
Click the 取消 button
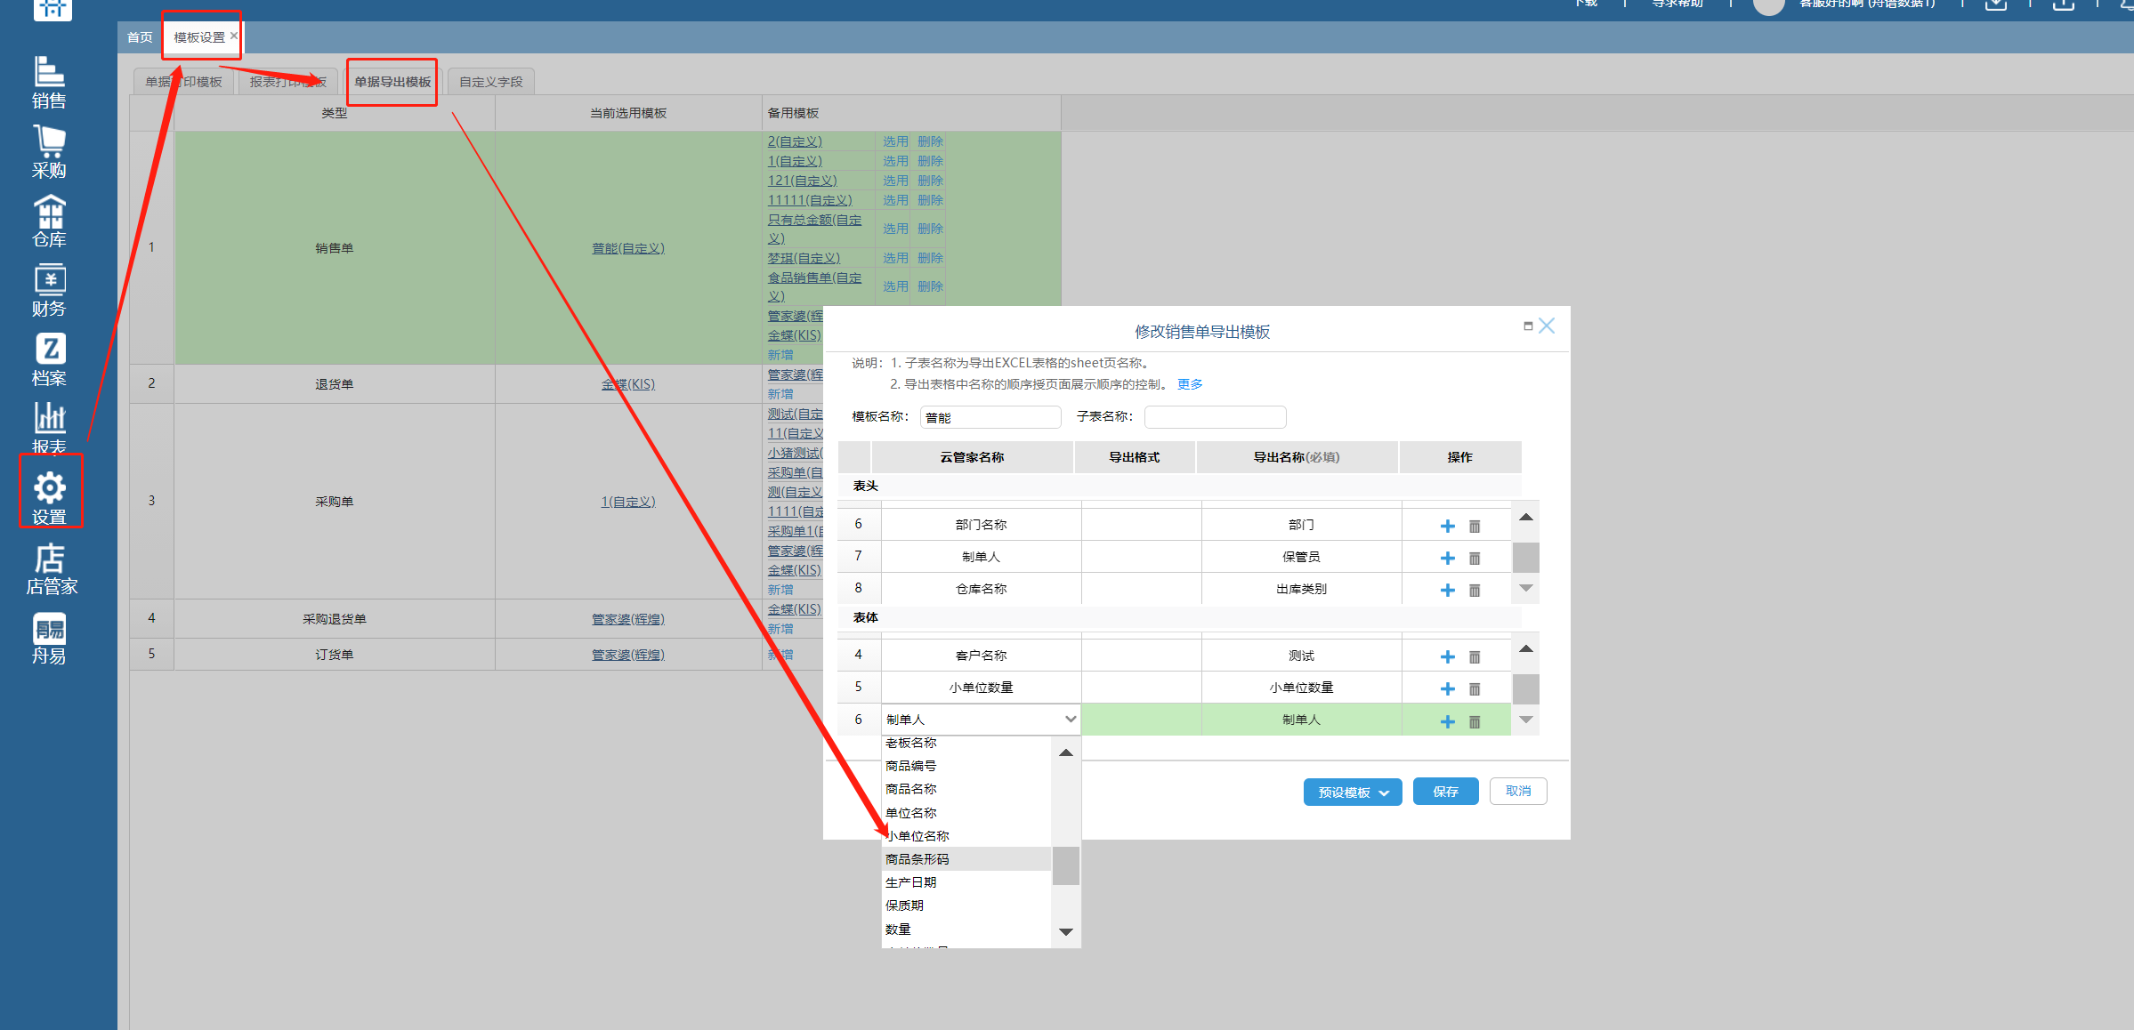point(1517,791)
